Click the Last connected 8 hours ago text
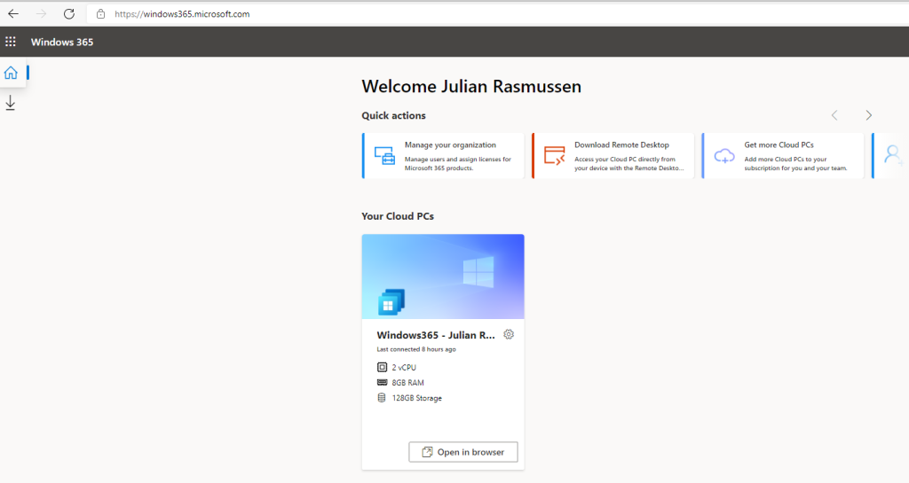 (x=416, y=349)
